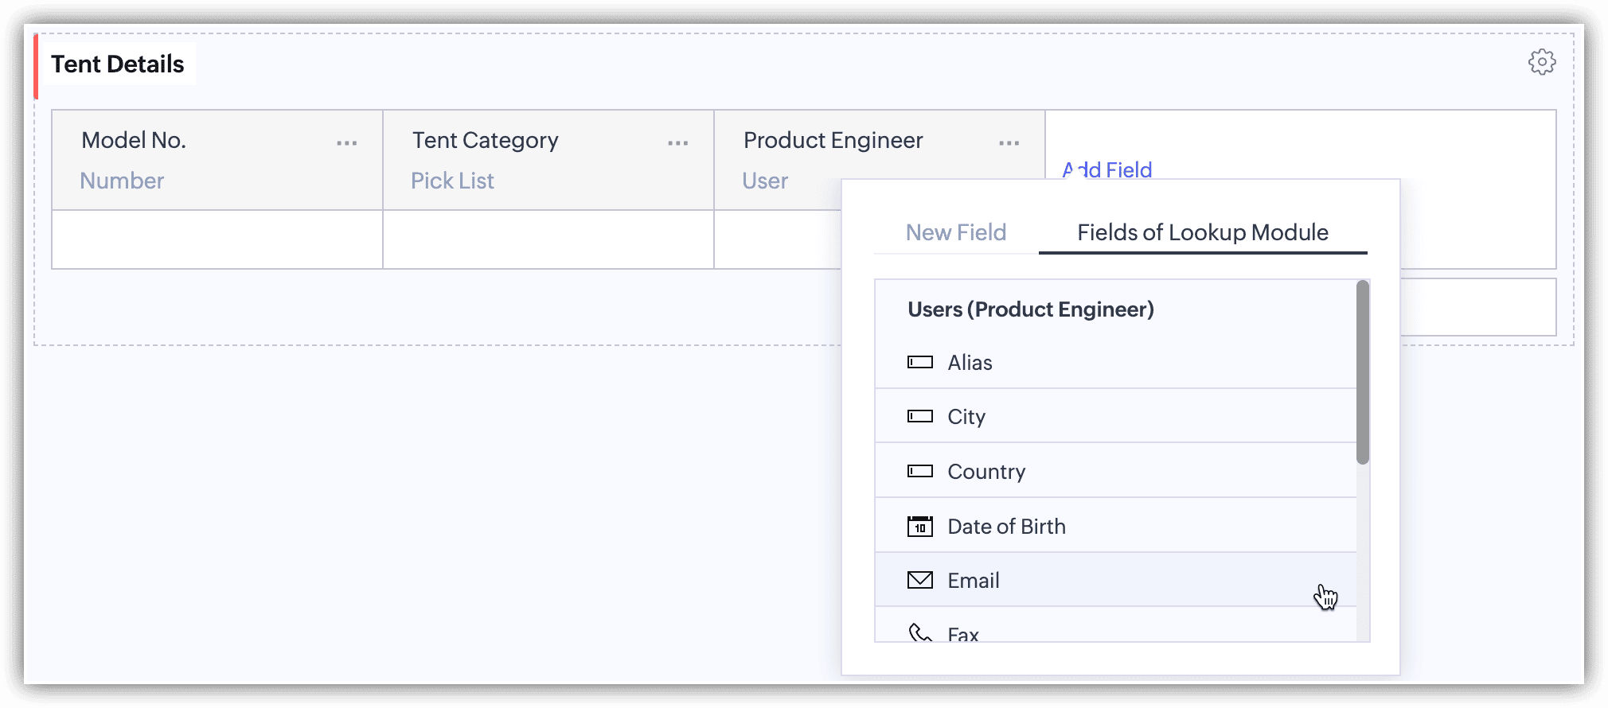
Task: Choose the Email lookup field
Action: point(974,581)
